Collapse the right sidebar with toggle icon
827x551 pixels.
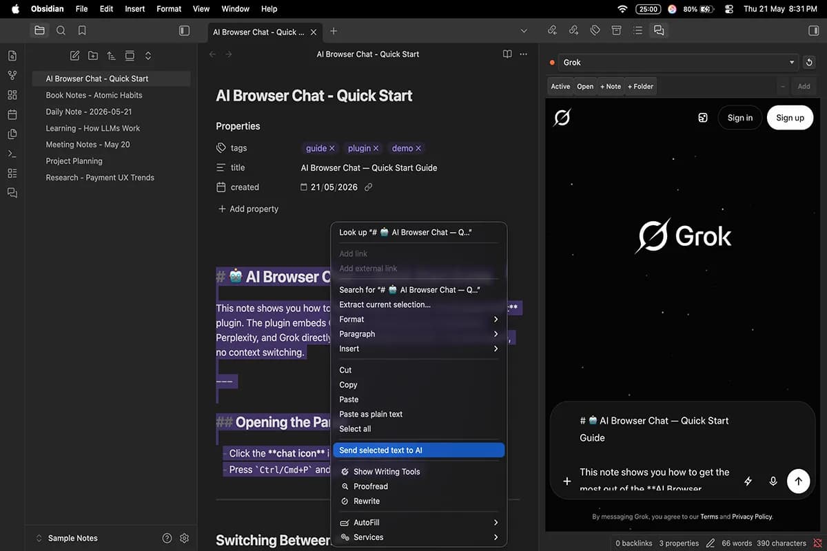point(813,30)
